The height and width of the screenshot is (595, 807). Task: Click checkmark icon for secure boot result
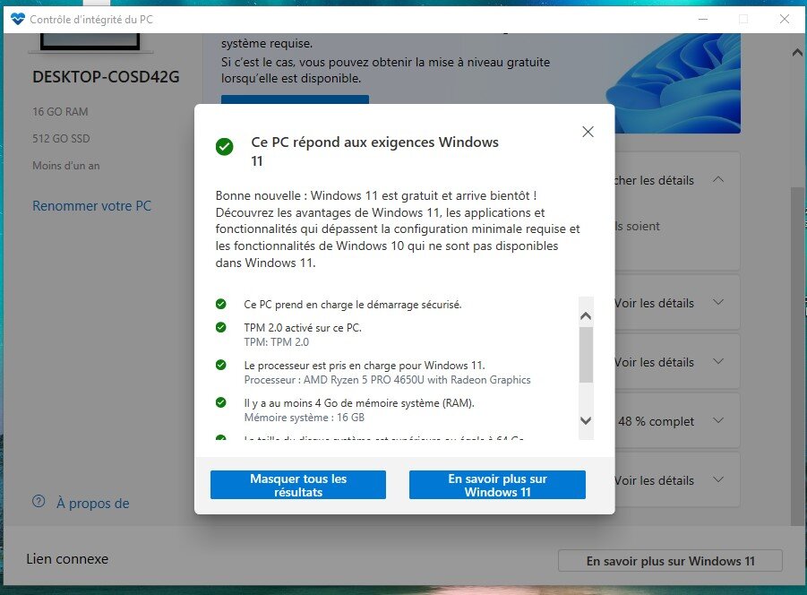(221, 304)
